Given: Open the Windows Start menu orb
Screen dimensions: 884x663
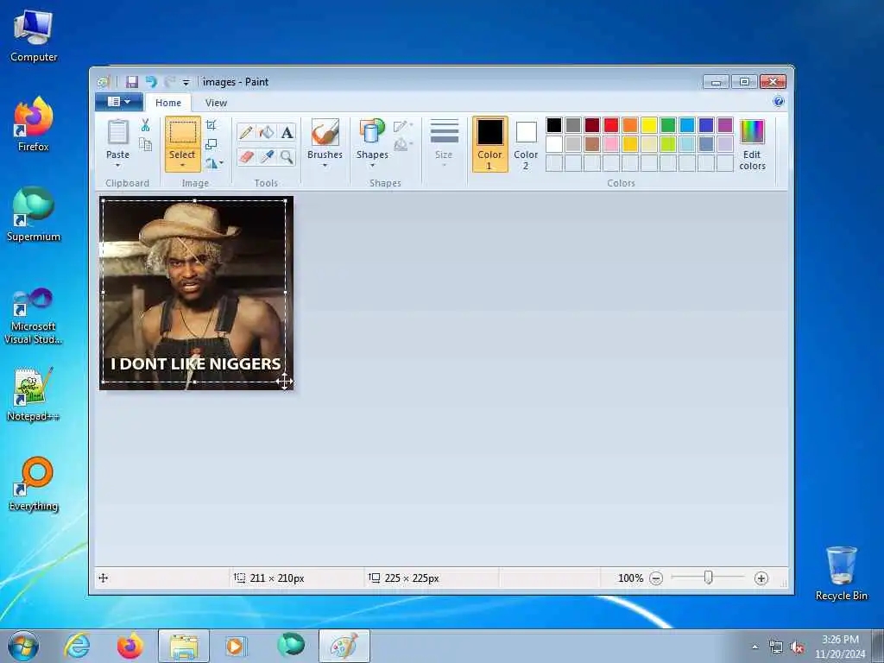Looking at the screenshot, I should [x=23, y=646].
